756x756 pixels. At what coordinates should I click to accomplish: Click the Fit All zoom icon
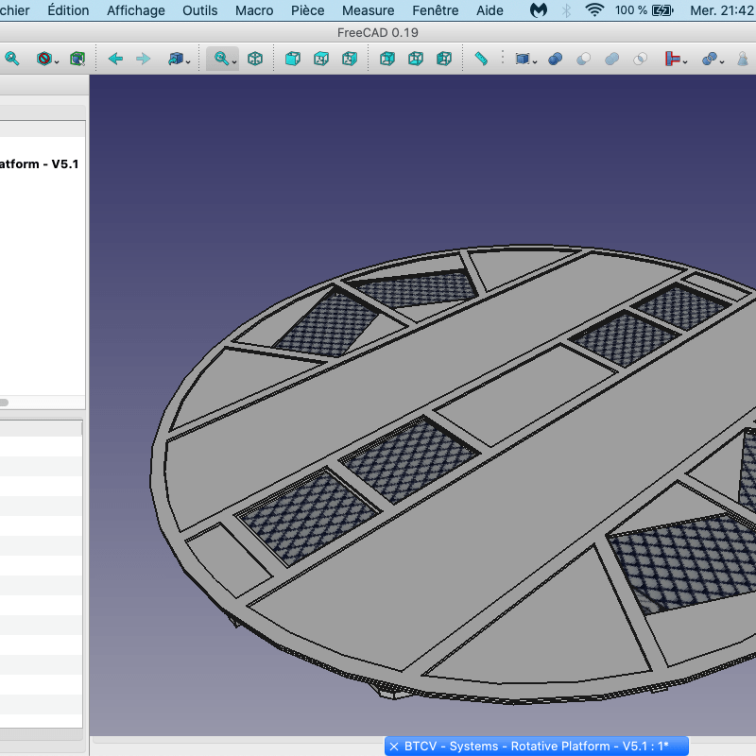11,59
